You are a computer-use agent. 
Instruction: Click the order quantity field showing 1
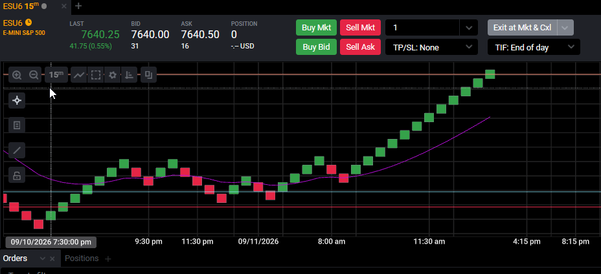(422, 28)
